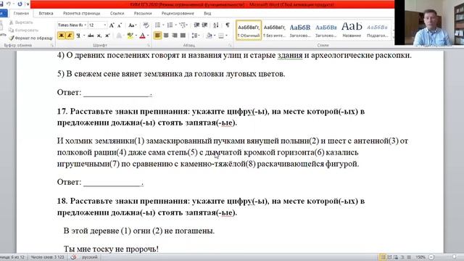Open Change Case (Аа) menu
The image size is (464, 261).
click(x=132, y=25)
